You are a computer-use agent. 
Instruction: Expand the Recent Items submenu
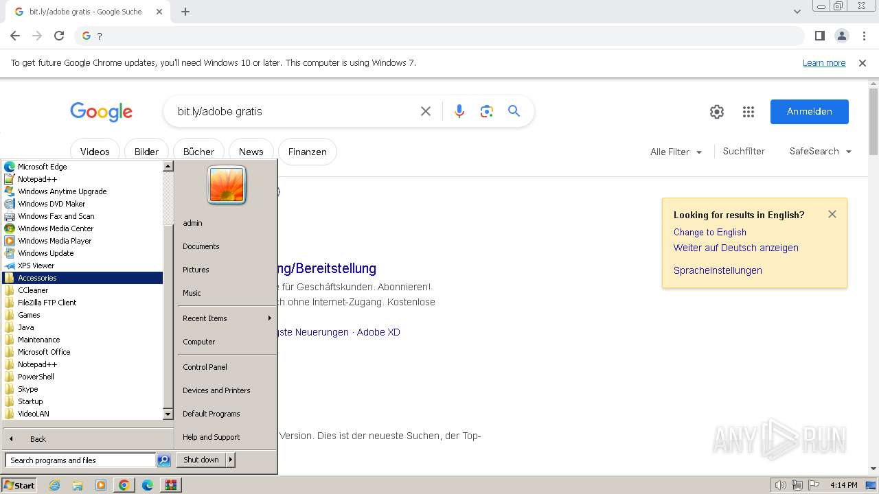click(x=227, y=318)
